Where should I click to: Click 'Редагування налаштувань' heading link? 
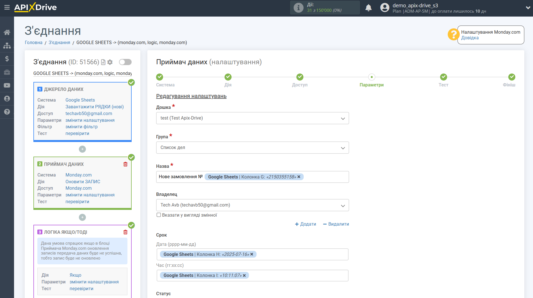click(191, 96)
